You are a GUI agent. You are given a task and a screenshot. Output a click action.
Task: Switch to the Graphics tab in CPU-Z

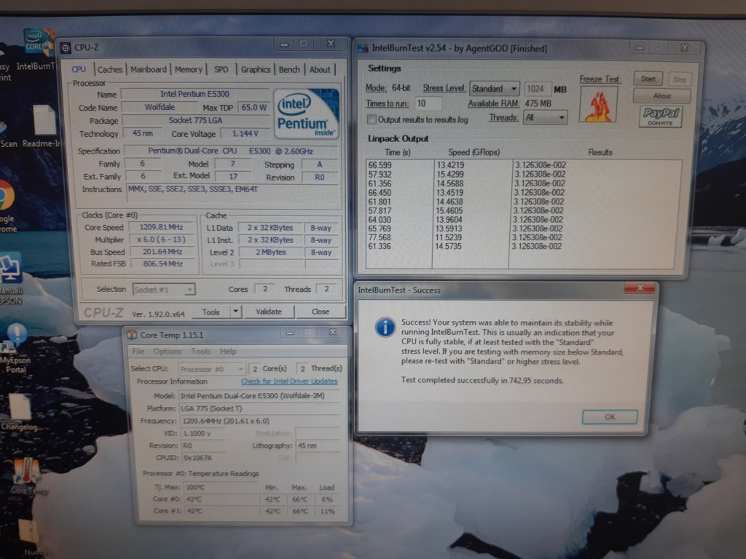pyautogui.click(x=256, y=69)
